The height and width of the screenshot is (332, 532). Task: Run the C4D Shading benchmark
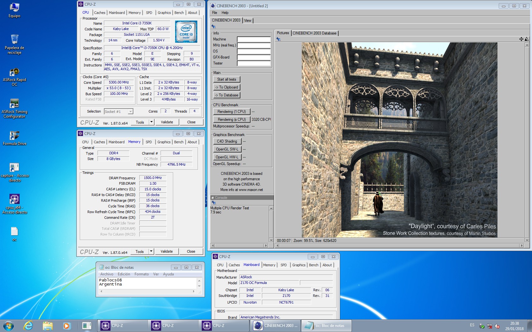point(227,141)
